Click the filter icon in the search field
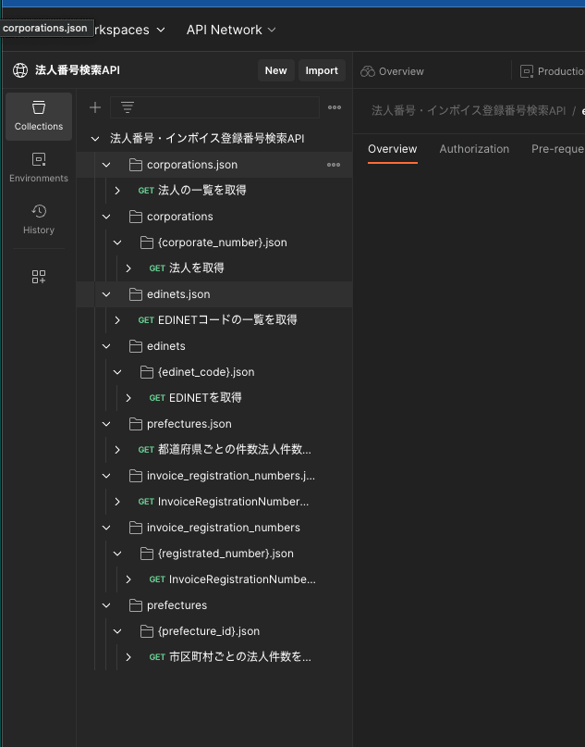 127,107
